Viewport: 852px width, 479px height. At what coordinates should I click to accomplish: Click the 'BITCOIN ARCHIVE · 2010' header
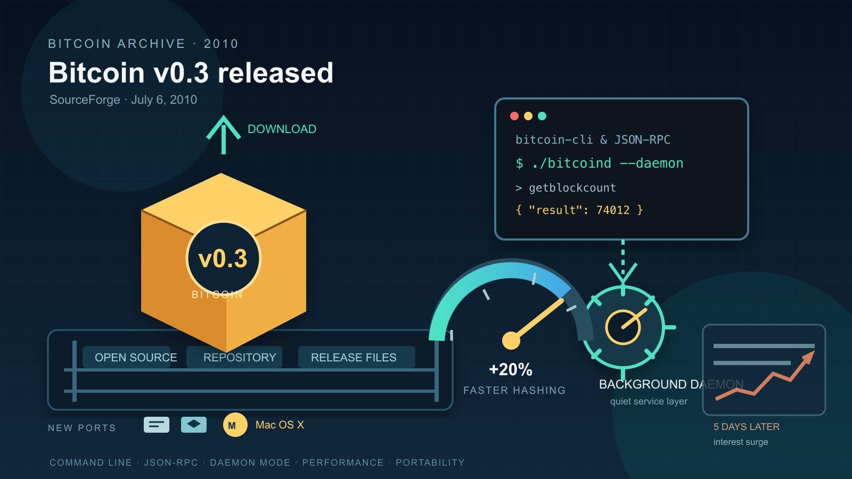[143, 44]
